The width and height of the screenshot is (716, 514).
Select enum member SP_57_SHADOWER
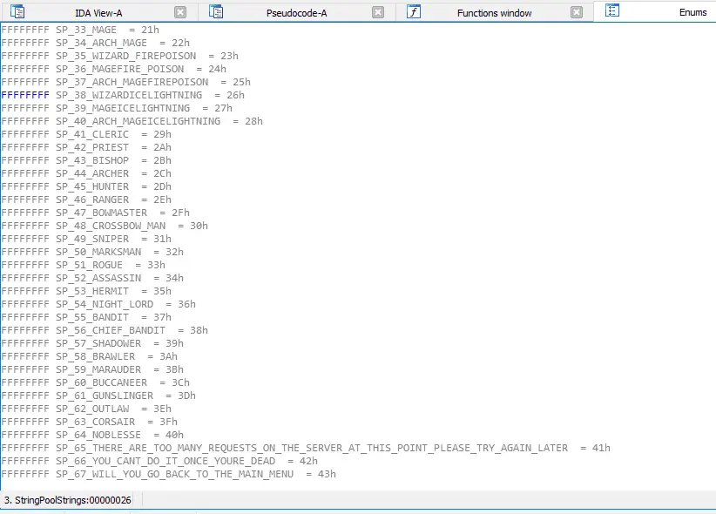tap(98, 343)
